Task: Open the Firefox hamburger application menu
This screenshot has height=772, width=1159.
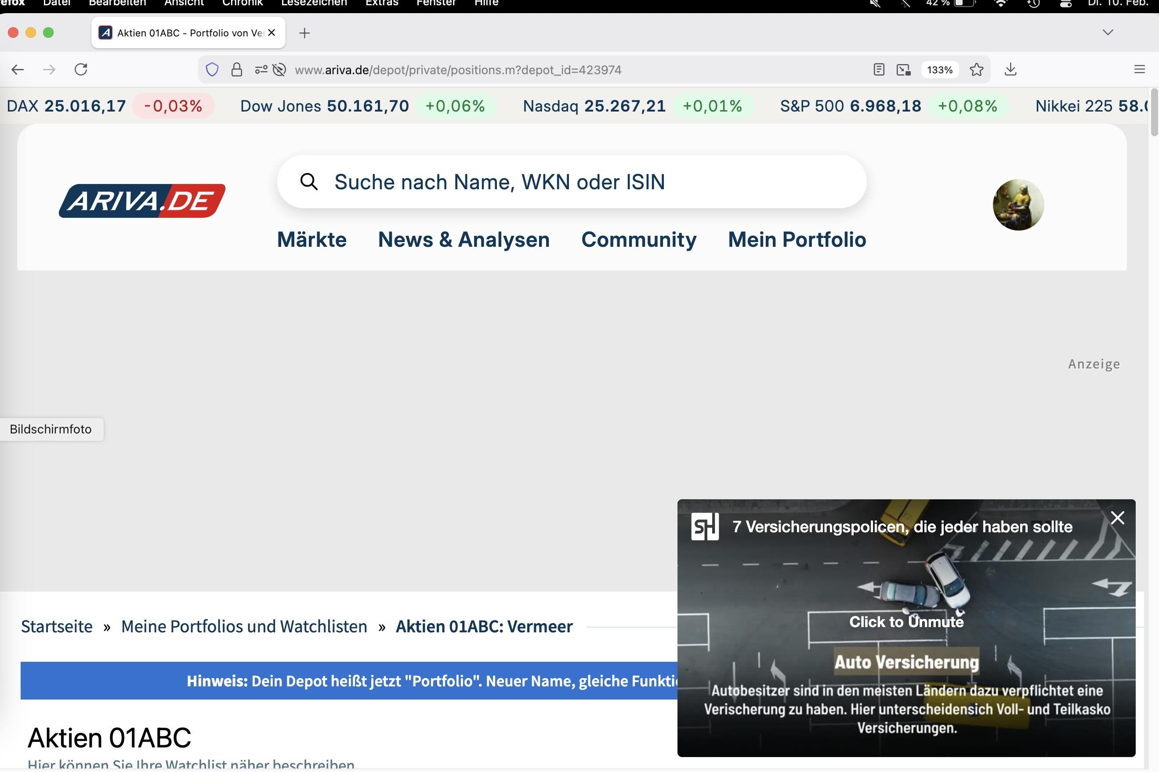Action: (1139, 69)
